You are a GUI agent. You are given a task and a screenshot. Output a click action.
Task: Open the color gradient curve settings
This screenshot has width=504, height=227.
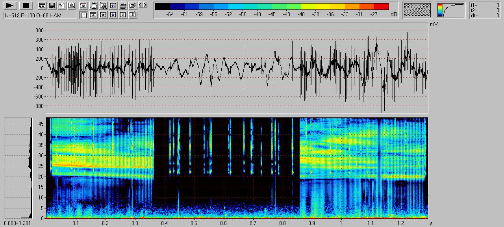click(450, 10)
